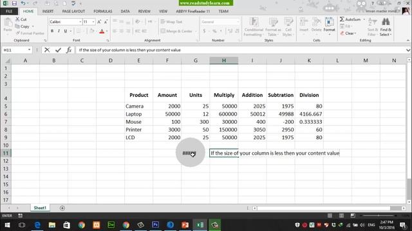
Task: Toggle Wrap Text
Action: coord(172,22)
